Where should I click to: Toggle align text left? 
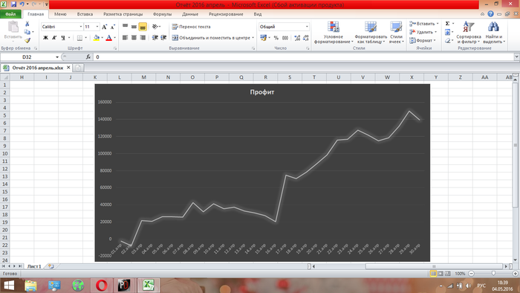pyautogui.click(x=125, y=37)
